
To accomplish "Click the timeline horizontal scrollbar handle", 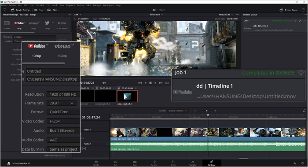I will pos(244,159).
